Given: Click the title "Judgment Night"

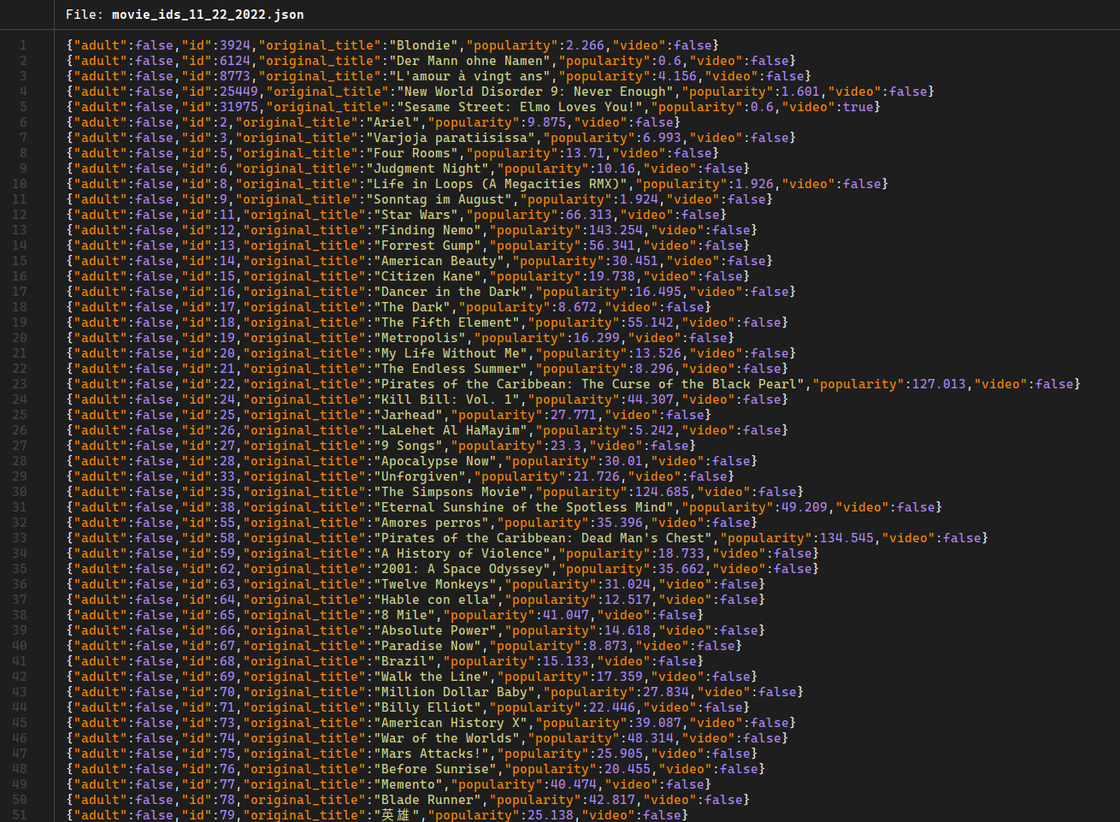Looking at the screenshot, I should (x=427, y=169).
